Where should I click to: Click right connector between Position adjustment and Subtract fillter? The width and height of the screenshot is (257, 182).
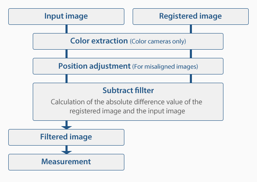coord(191,79)
